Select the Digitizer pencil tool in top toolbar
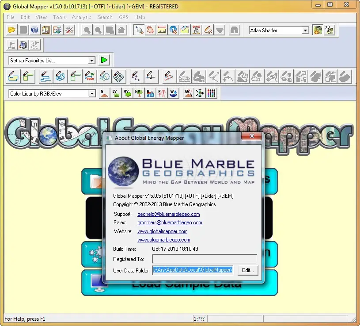Image resolution: width=360 pixels, height=326 pixels. [208, 30]
